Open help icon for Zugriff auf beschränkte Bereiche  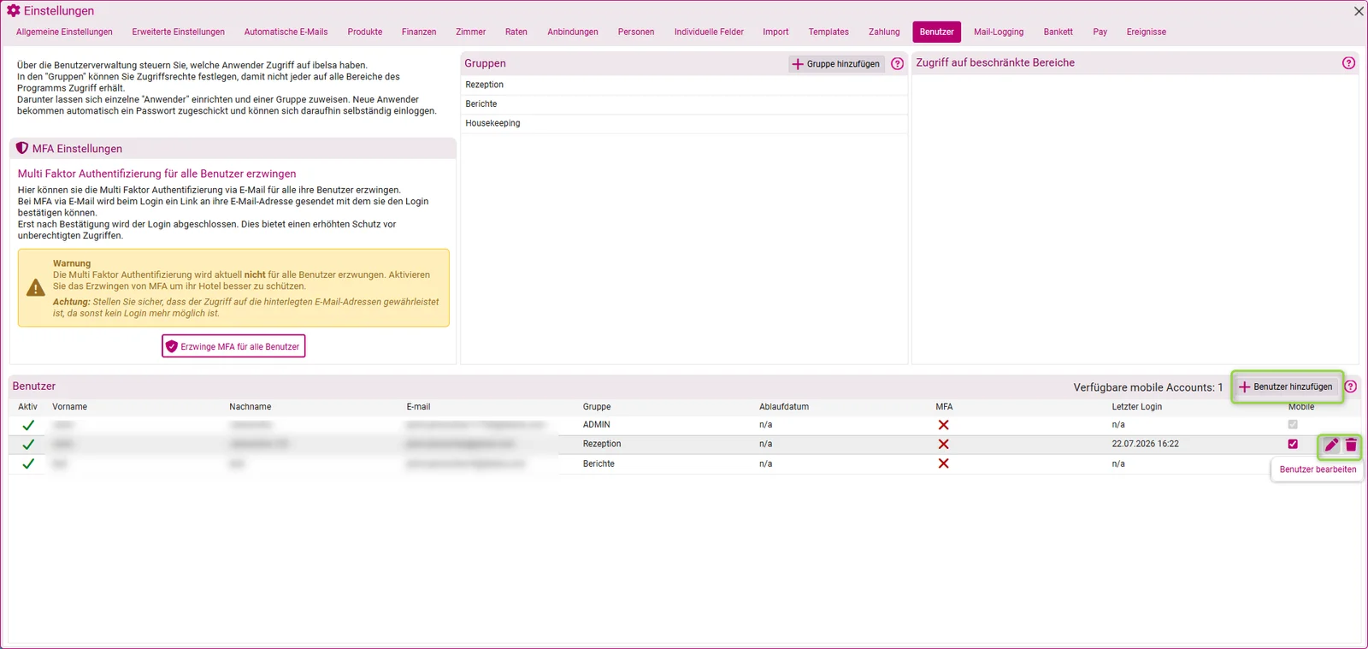(1348, 62)
